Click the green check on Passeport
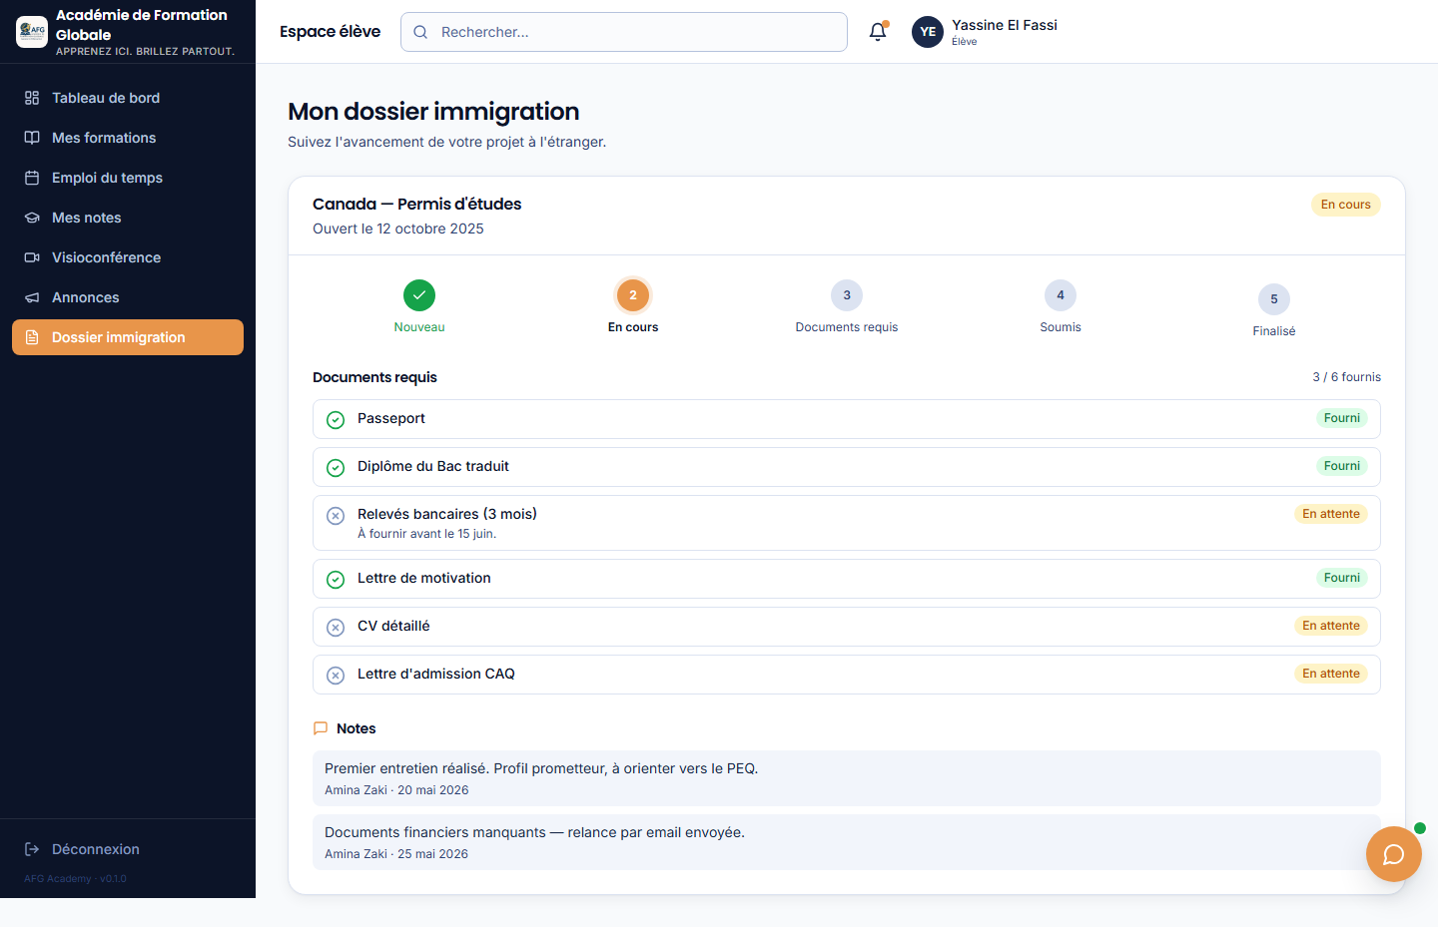Image resolution: width=1438 pixels, height=927 pixels. pyautogui.click(x=336, y=419)
